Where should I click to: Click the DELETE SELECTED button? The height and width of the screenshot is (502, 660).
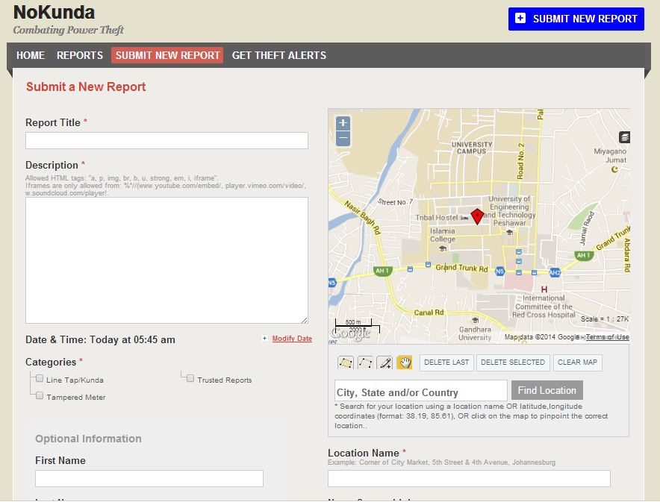pos(513,363)
